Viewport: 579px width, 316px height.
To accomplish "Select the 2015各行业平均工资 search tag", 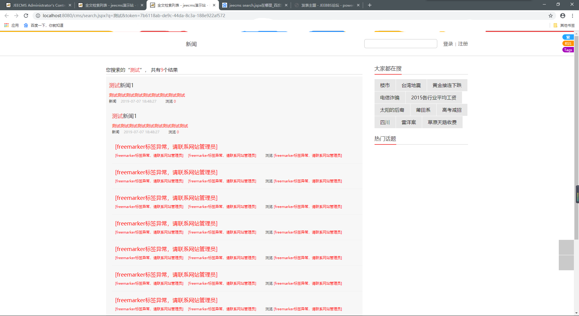I will click(433, 98).
